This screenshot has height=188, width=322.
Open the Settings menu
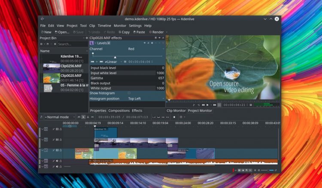tap(135, 26)
